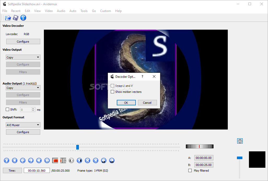Click Video Decoder Configure button

(x=23, y=42)
